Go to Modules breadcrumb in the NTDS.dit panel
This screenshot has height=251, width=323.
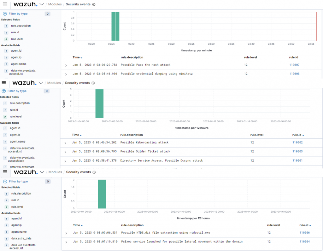55,172
